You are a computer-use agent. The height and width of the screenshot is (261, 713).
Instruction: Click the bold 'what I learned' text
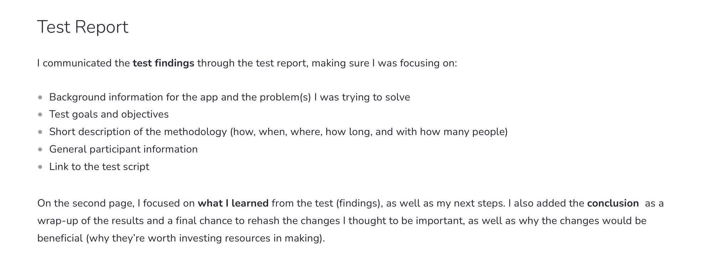point(233,203)
